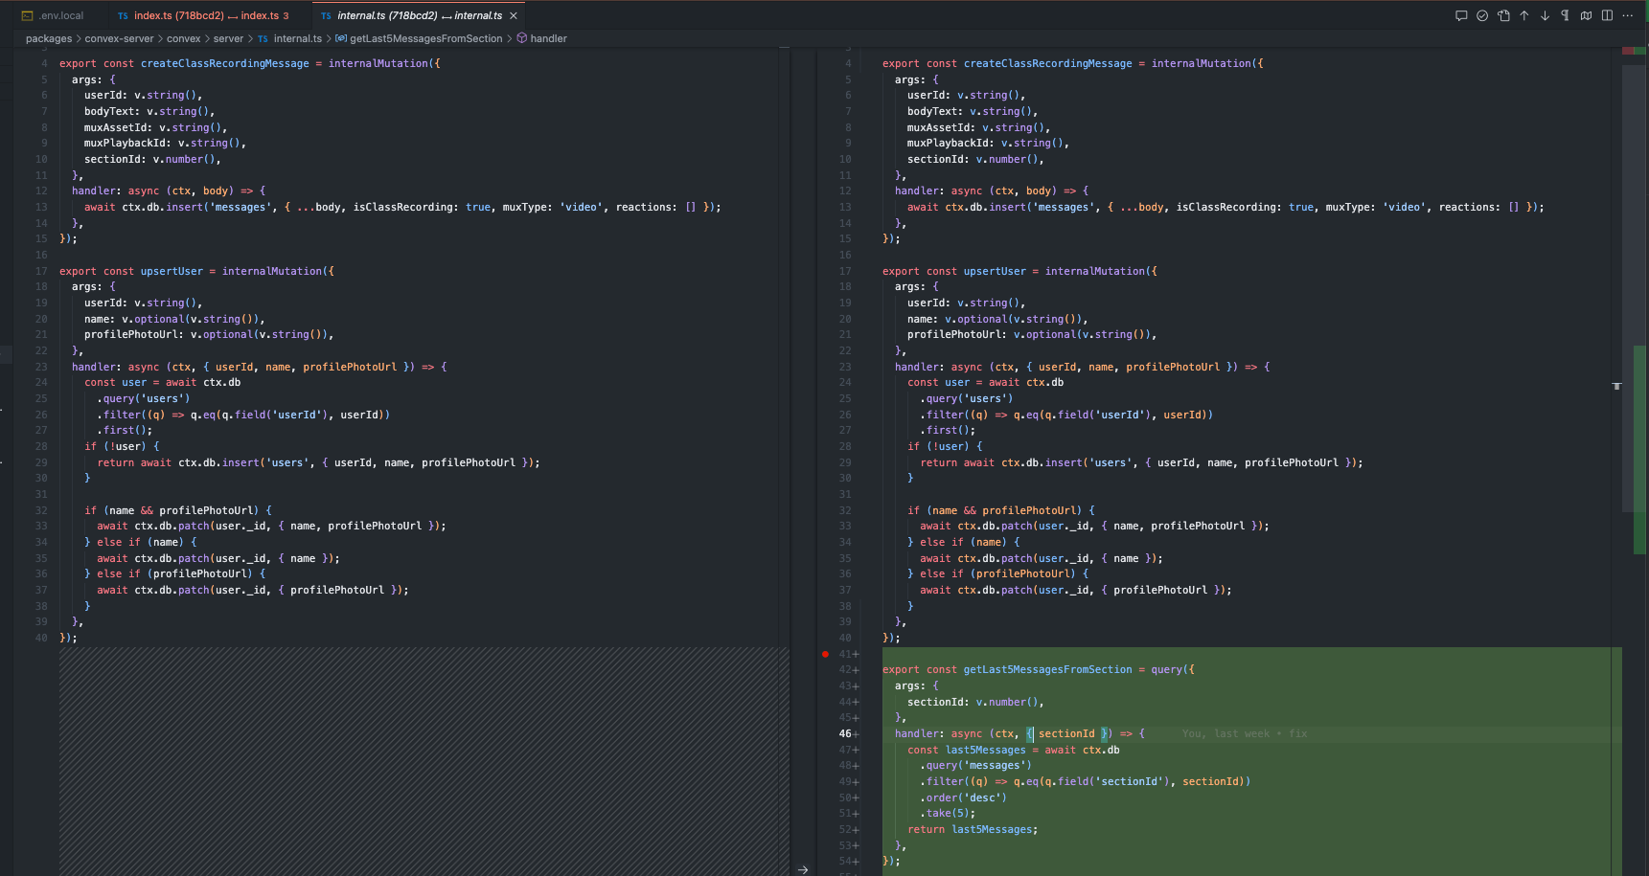The height and width of the screenshot is (876, 1649).
Task: Click line number 46 in the right gutter
Action: (845, 733)
